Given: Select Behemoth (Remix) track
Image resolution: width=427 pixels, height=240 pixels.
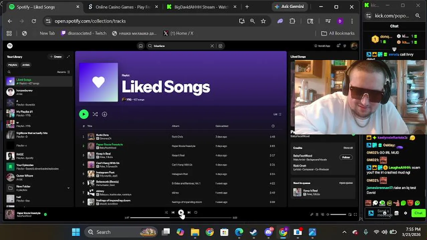Looking at the screenshot, I should (181, 183).
